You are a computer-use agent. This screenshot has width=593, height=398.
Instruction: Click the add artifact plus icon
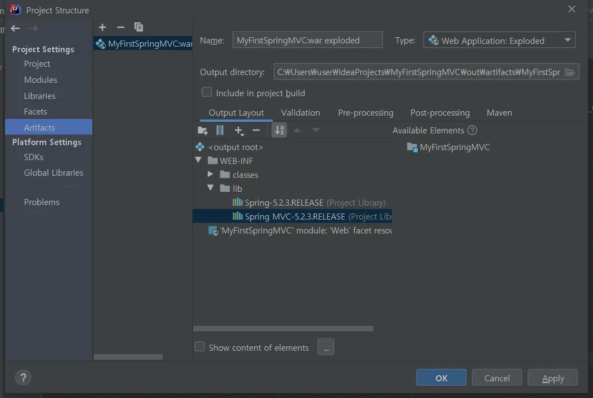[102, 27]
